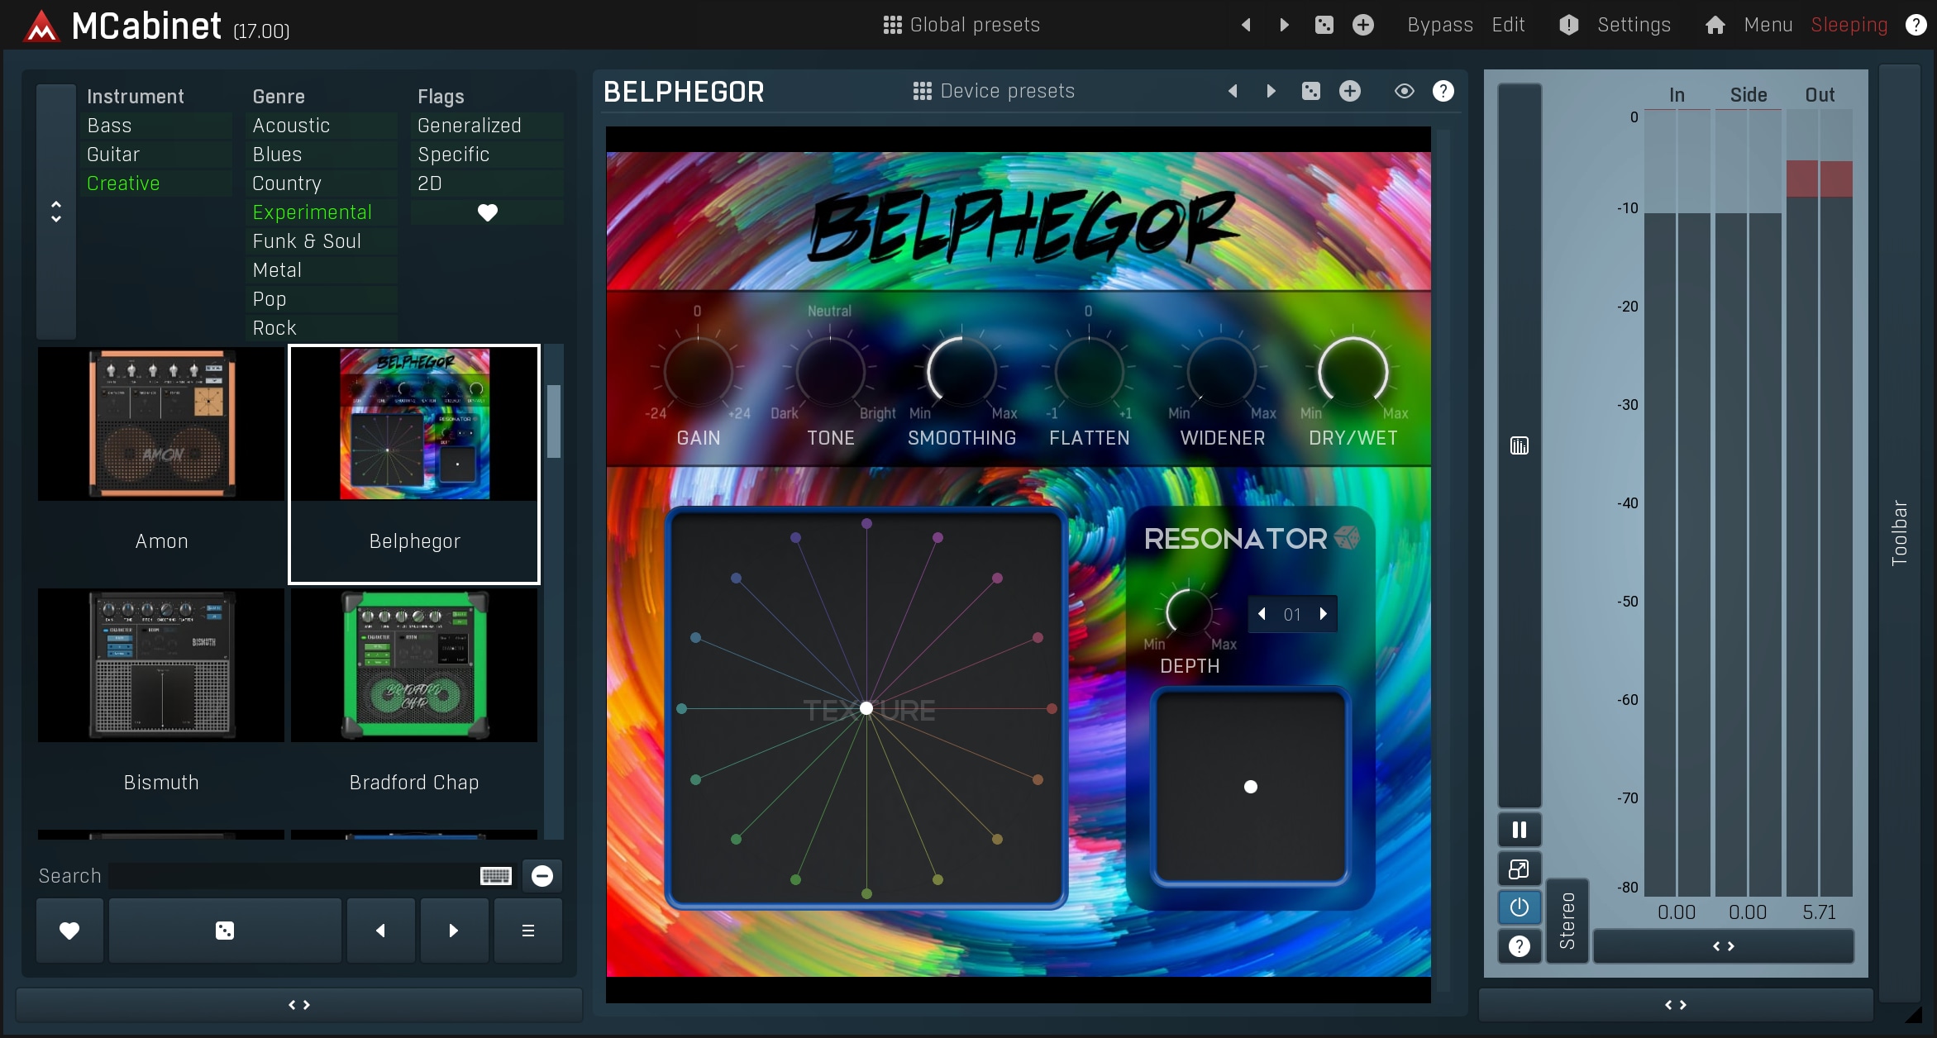Click the add device preset plus icon
1937x1038 pixels.
(1349, 91)
